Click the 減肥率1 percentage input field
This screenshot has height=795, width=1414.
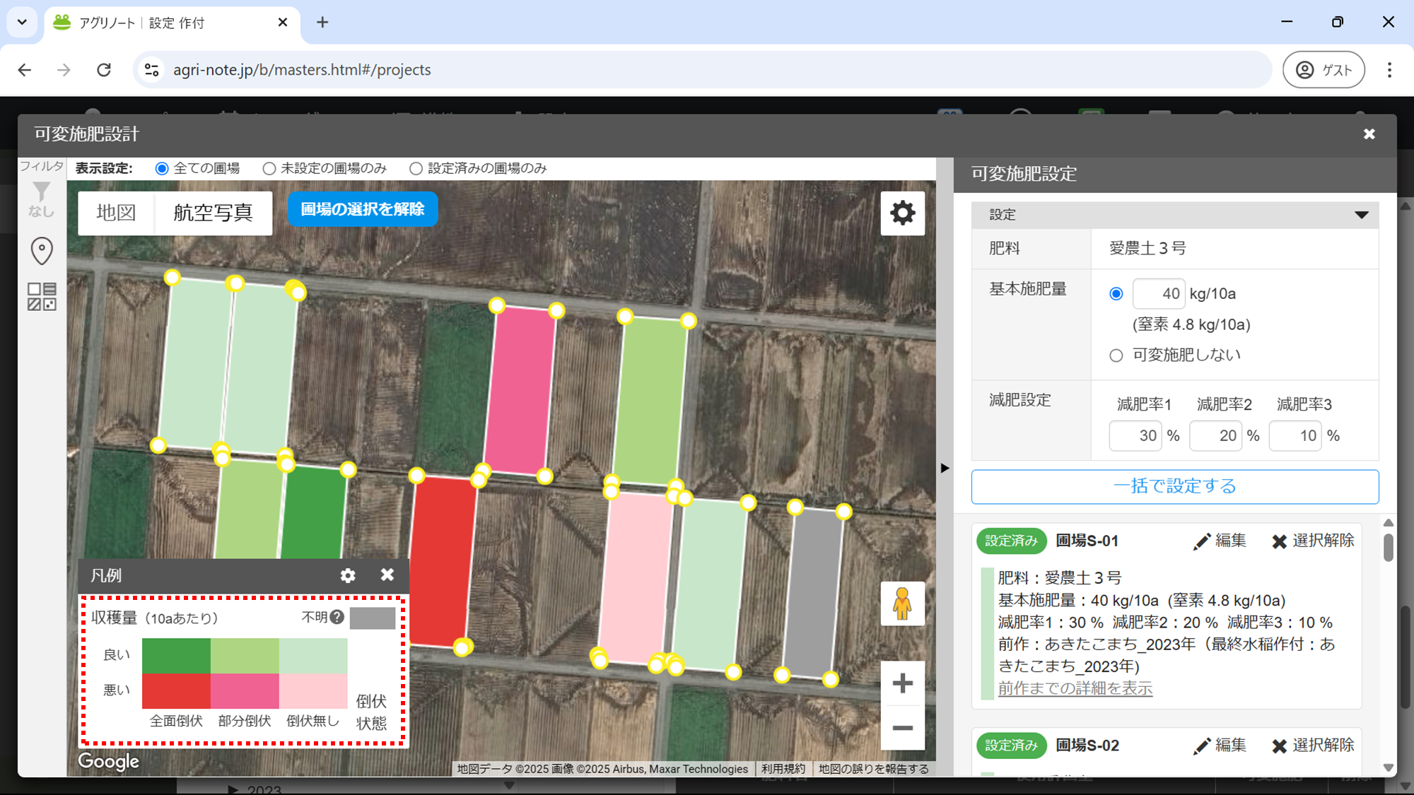click(1135, 435)
